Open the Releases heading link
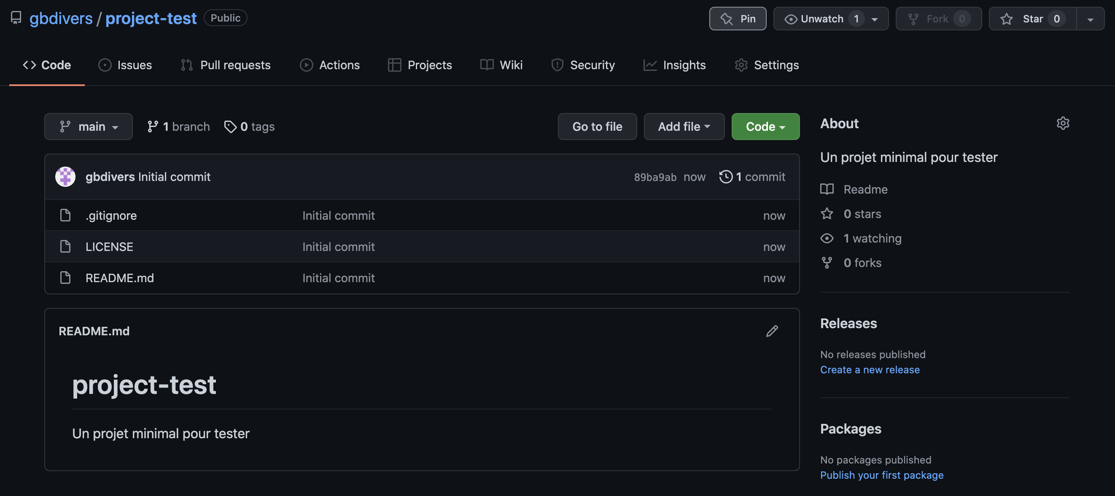The height and width of the screenshot is (496, 1115). click(x=848, y=323)
